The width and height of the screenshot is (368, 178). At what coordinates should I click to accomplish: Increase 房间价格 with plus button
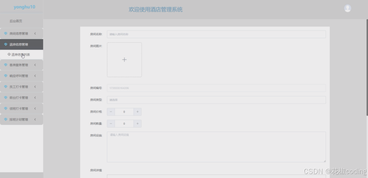tap(137, 112)
